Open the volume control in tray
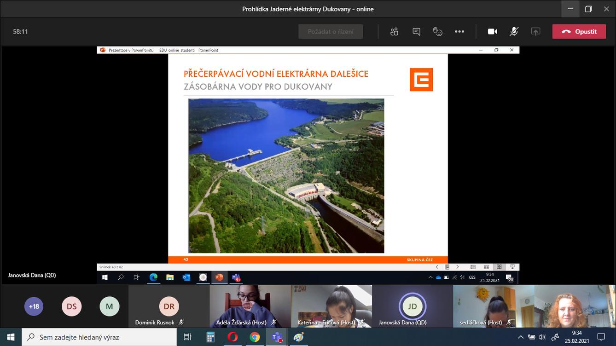 [x=542, y=337]
